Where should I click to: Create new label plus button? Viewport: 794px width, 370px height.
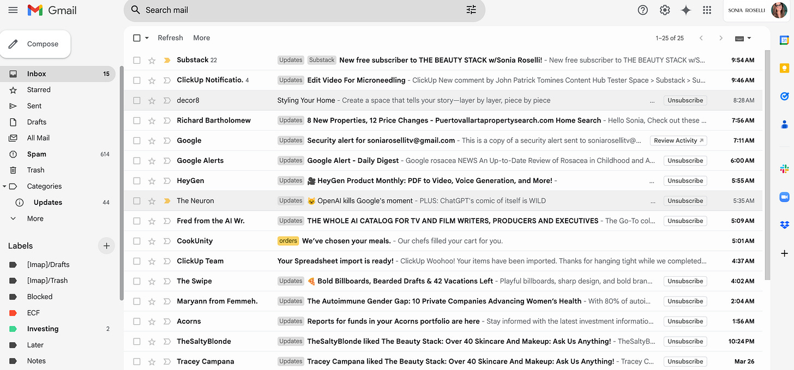point(106,246)
